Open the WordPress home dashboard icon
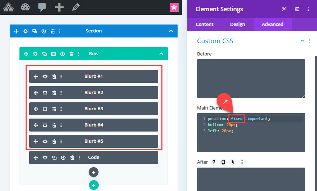 tap(9, 7)
